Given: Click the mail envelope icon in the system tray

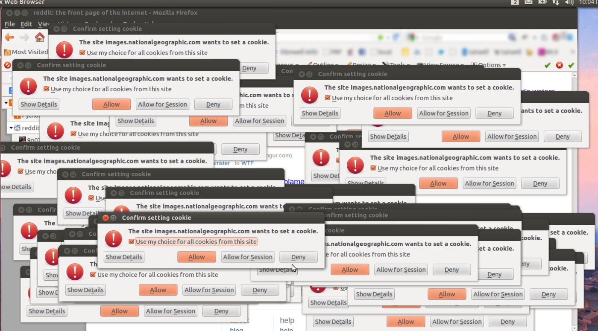Looking at the screenshot, I should 528,2.
